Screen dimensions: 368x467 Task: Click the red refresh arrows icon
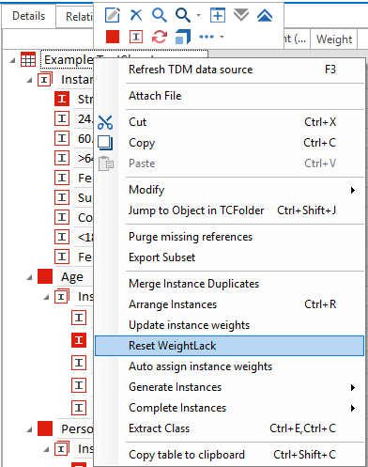point(160,37)
